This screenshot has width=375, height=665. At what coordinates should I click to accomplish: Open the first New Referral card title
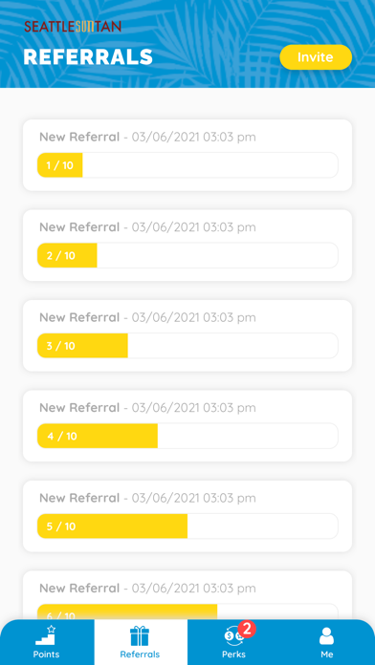[79, 137]
